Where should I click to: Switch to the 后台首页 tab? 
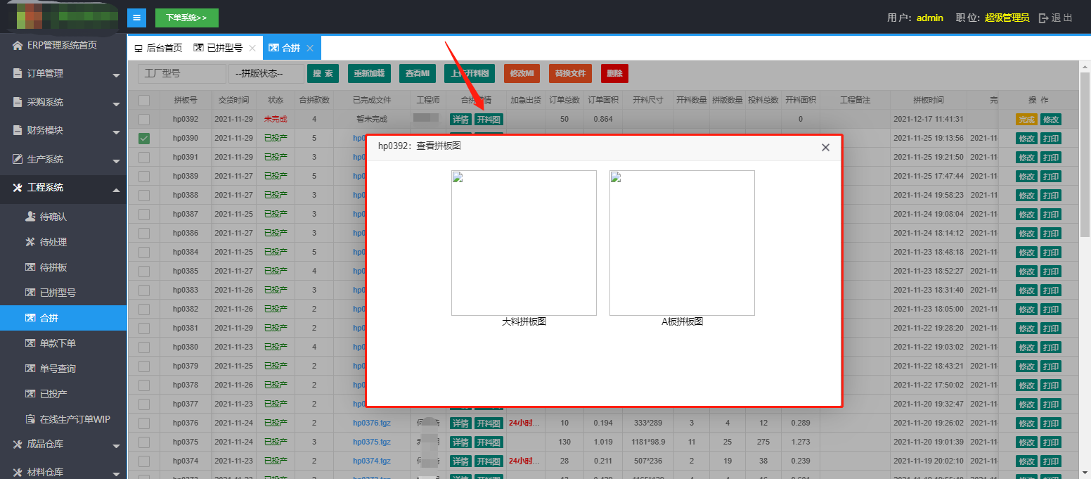(158, 49)
